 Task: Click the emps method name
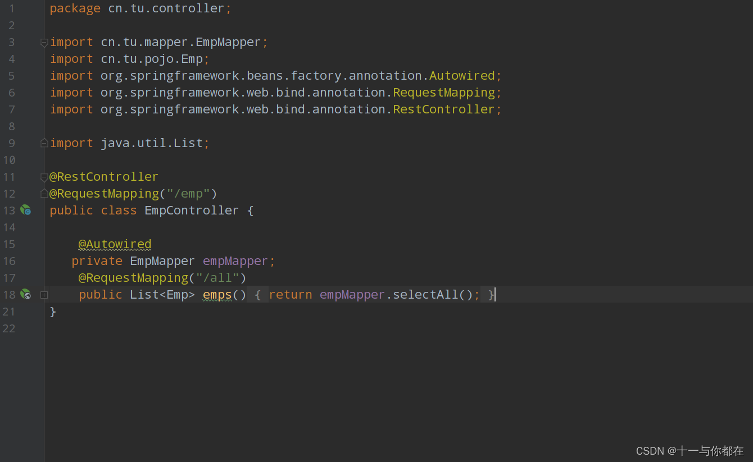pyautogui.click(x=217, y=295)
